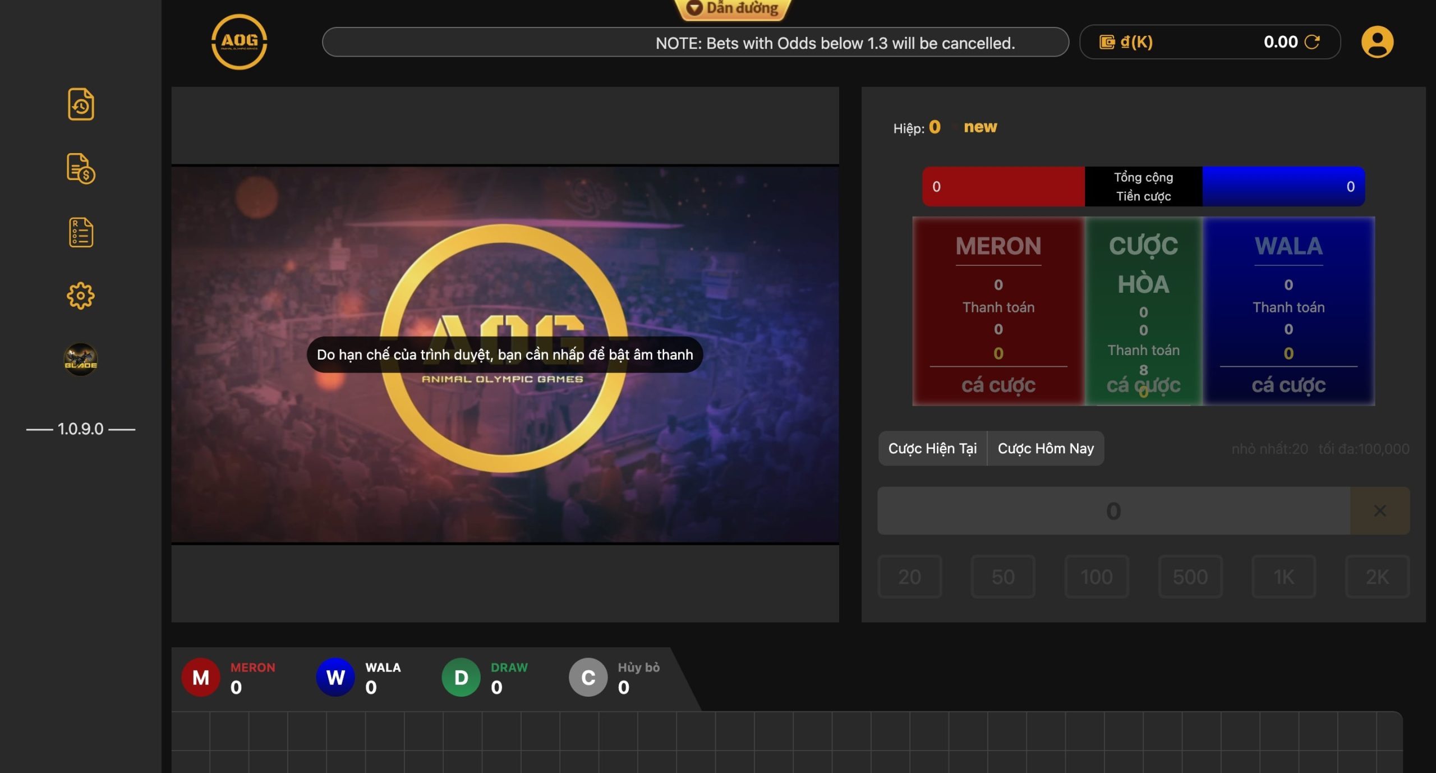
Task: Click the red Meron total bet bar
Action: [1004, 186]
